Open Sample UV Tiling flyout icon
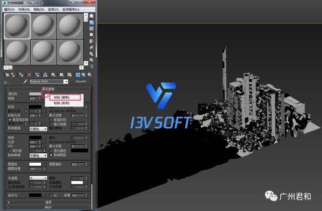This screenshot has width=322, height=211. [x=92, y=35]
